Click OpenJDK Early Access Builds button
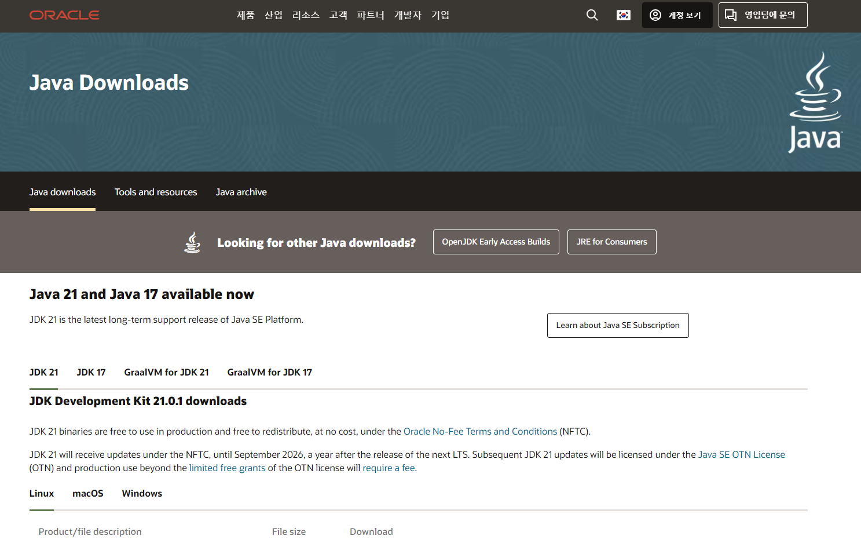Screen dimensions: 861x543 pyautogui.click(x=496, y=242)
